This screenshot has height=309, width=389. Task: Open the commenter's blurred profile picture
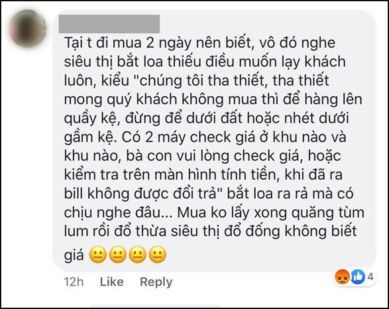[x=28, y=29]
